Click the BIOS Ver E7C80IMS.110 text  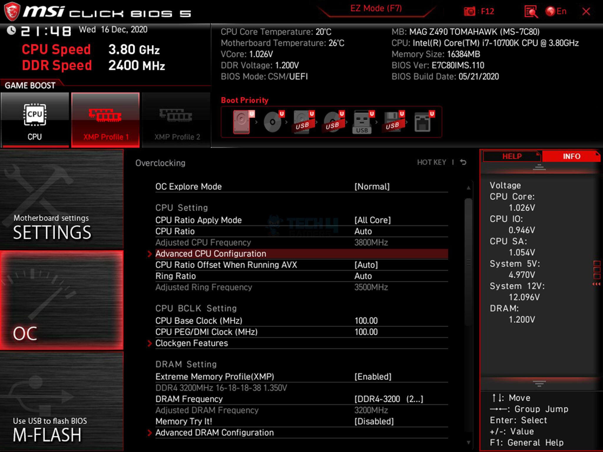click(438, 65)
